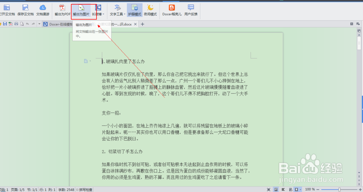
Task: Click the icon above the vertical scrollbar
Action: click(359, 30)
